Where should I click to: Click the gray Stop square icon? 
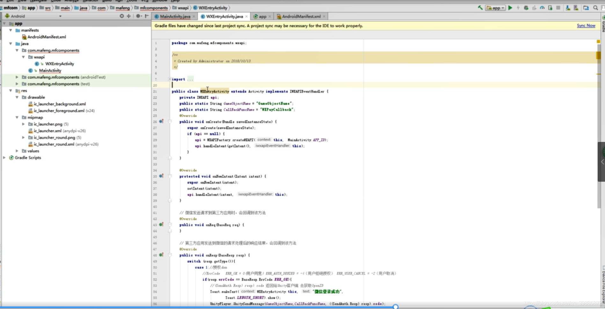click(558, 8)
